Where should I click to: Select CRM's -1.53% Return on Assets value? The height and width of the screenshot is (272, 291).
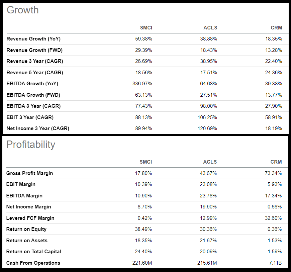click(x=274, y=241)
